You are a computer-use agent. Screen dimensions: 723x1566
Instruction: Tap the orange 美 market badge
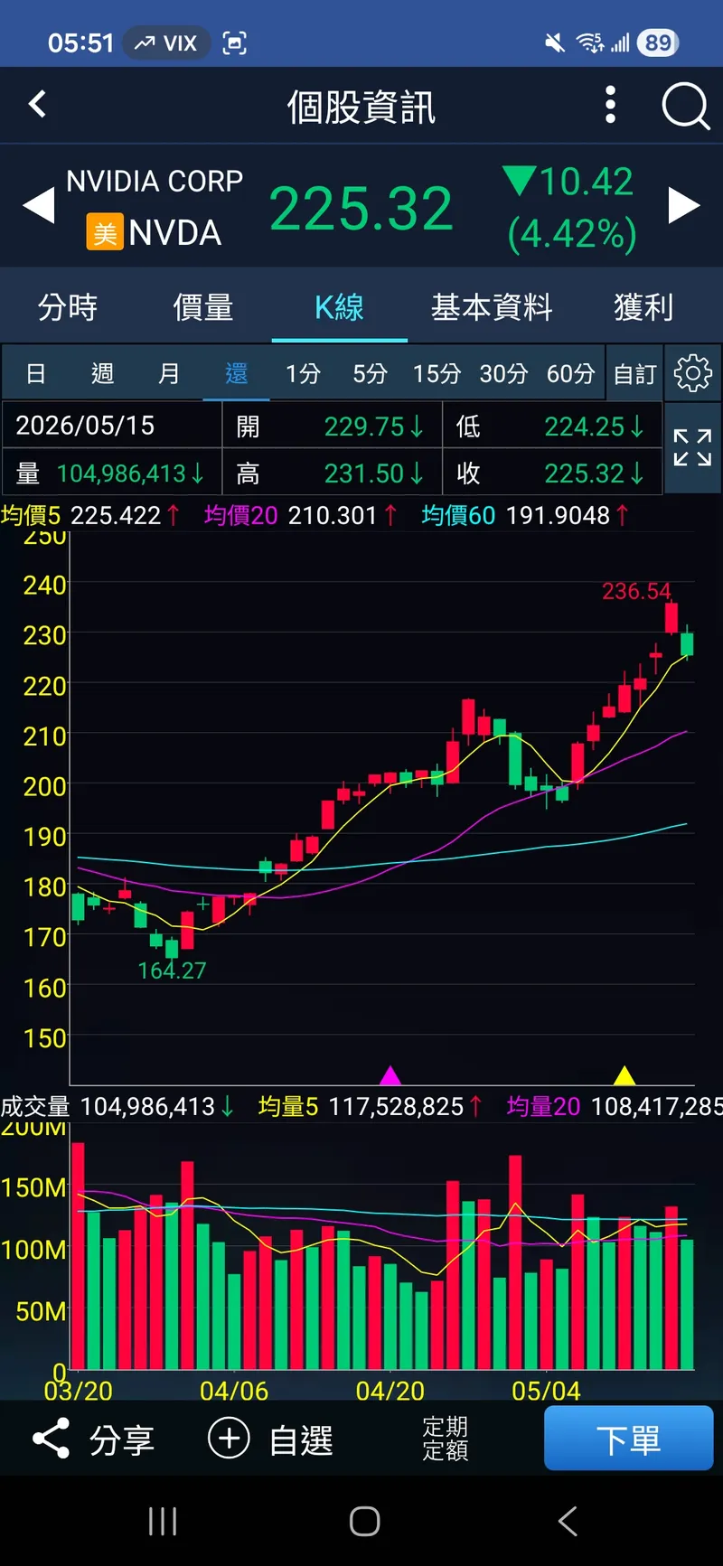click(x=105, y=233)
